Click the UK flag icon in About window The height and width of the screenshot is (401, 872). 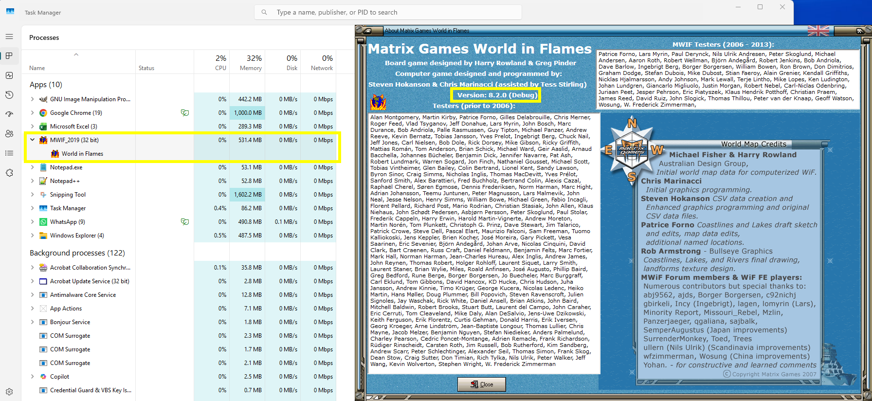click(818, 31)
